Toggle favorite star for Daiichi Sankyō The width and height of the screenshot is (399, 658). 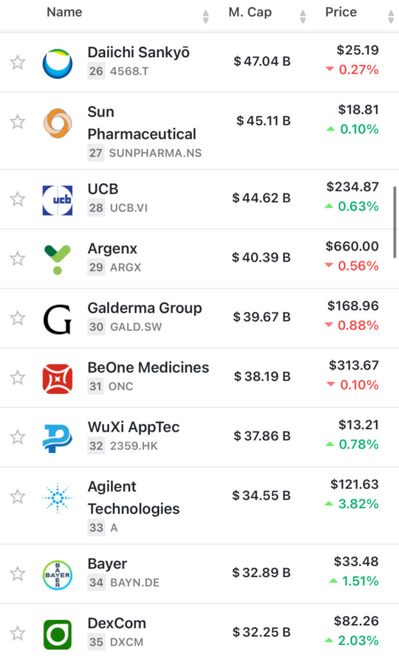pos(17,62)
